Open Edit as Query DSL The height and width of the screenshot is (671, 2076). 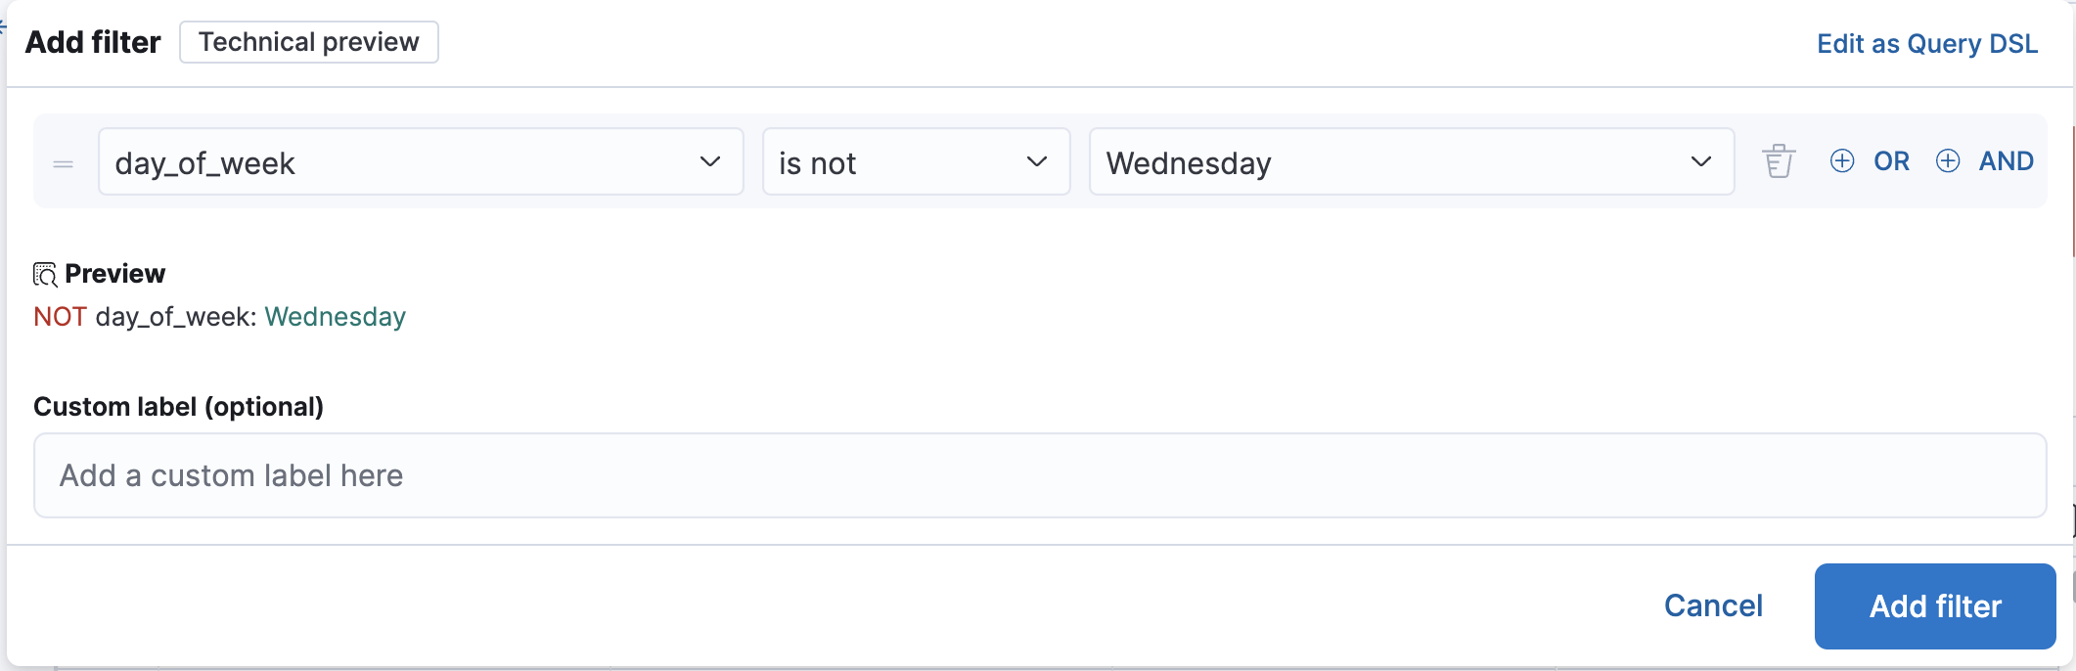pyautogui.click(x=1926, y=43)
